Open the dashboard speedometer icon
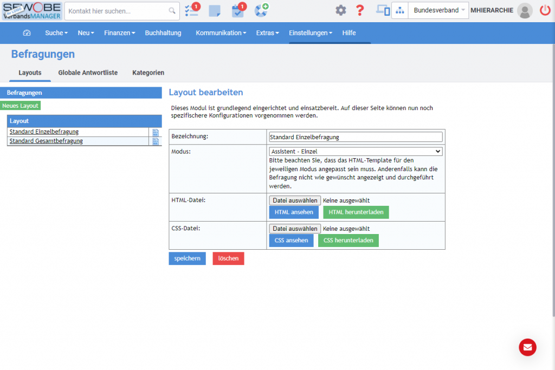555x370 pixels. (27, 33)
